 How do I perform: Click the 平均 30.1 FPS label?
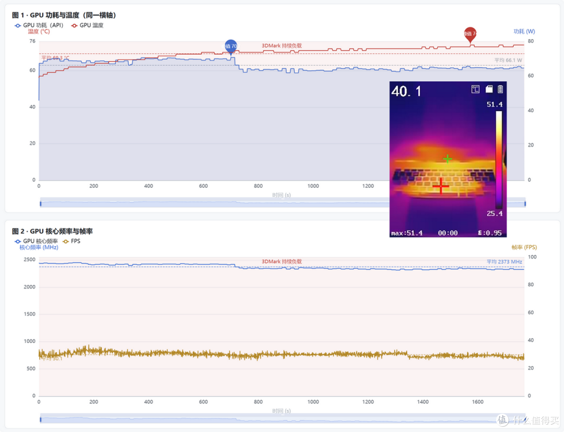52,358
